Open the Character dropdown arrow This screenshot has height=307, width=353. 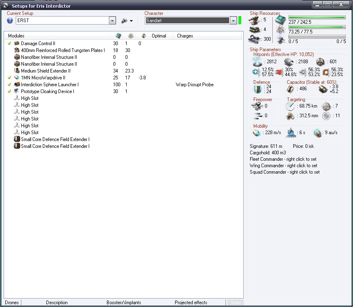click(x=234, y=21)
